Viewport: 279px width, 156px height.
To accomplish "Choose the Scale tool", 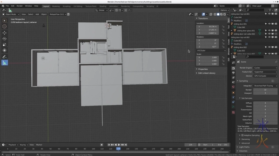I will tap(5, 45).
